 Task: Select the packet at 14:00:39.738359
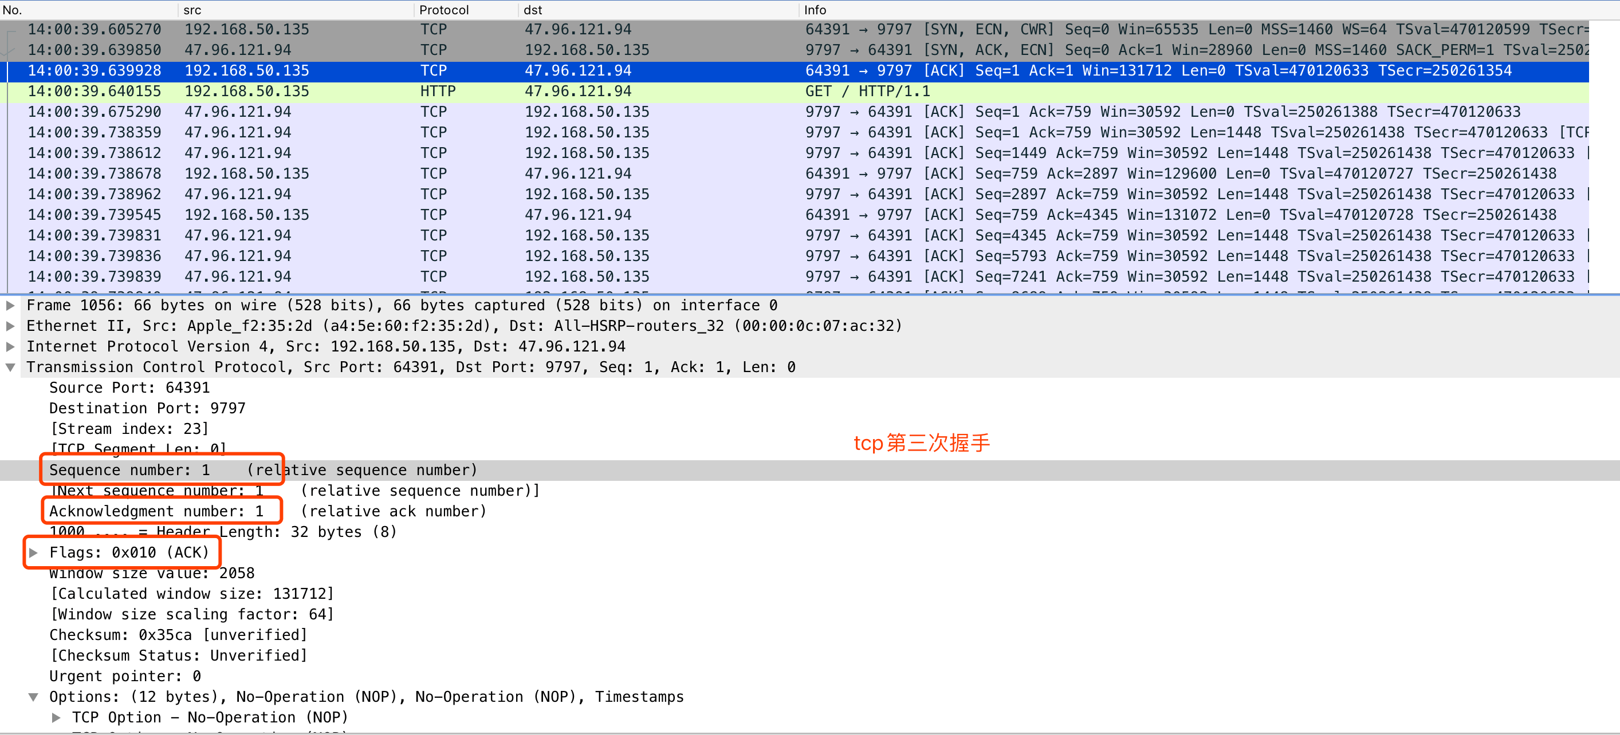[795, 133]
